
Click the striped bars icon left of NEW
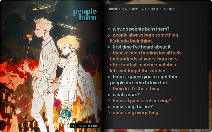coord(114,9)
